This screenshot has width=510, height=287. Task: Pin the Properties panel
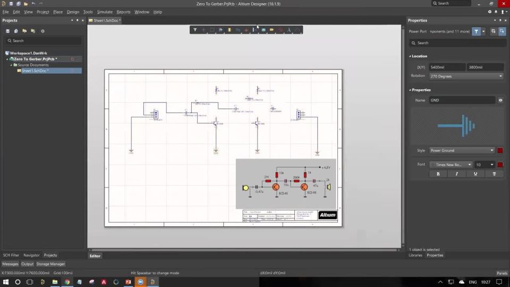coord(500,20)
